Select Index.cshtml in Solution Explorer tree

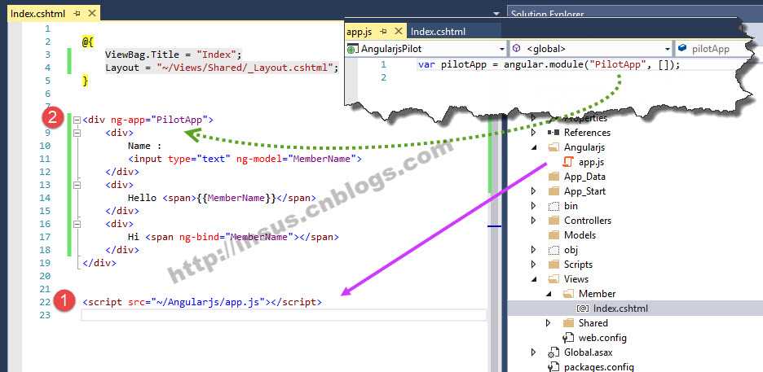[x=620, y=309]
